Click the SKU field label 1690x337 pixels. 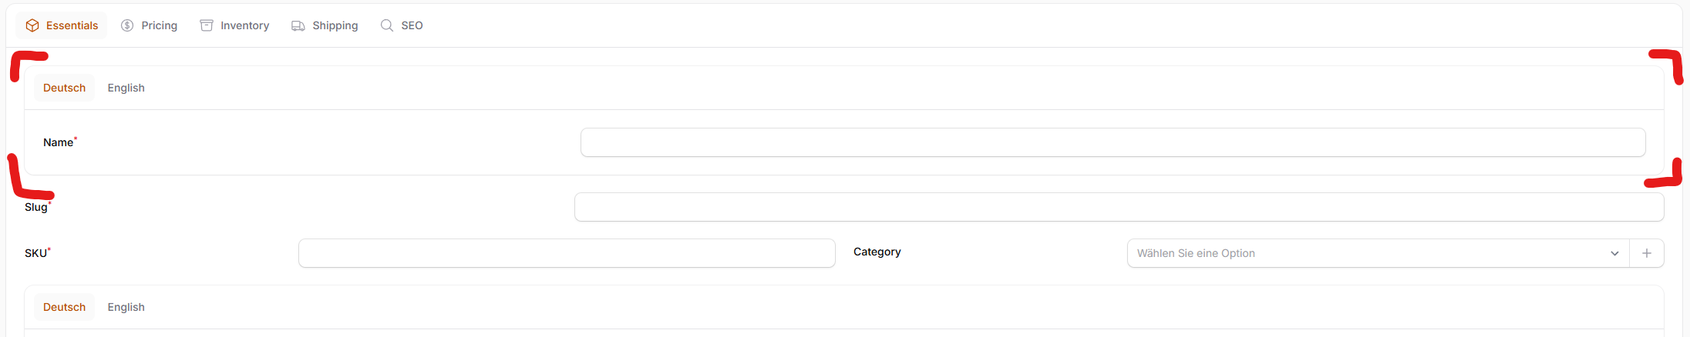(35, 253)
